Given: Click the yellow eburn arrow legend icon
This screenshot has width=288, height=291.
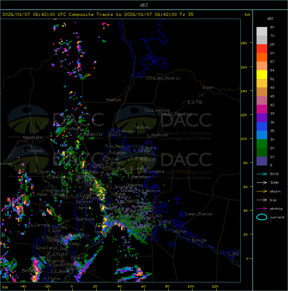Looking at the screenshot, I should point(262,191).
